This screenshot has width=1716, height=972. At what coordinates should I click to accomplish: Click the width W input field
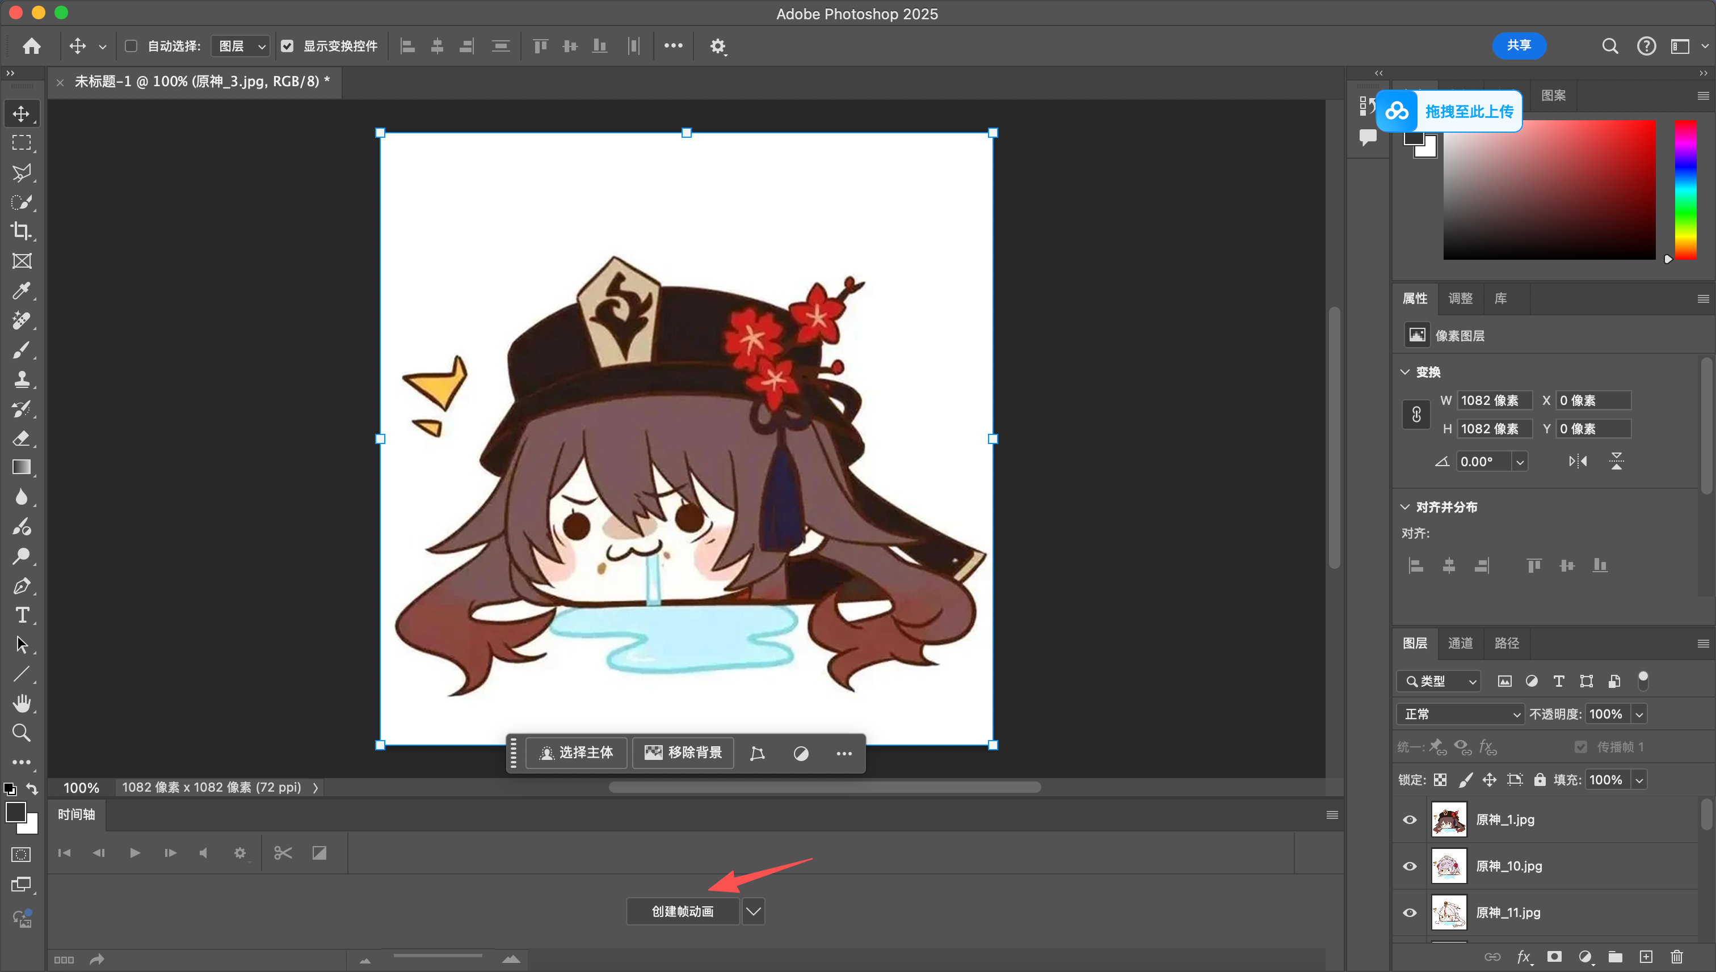tap(1494, 400)
